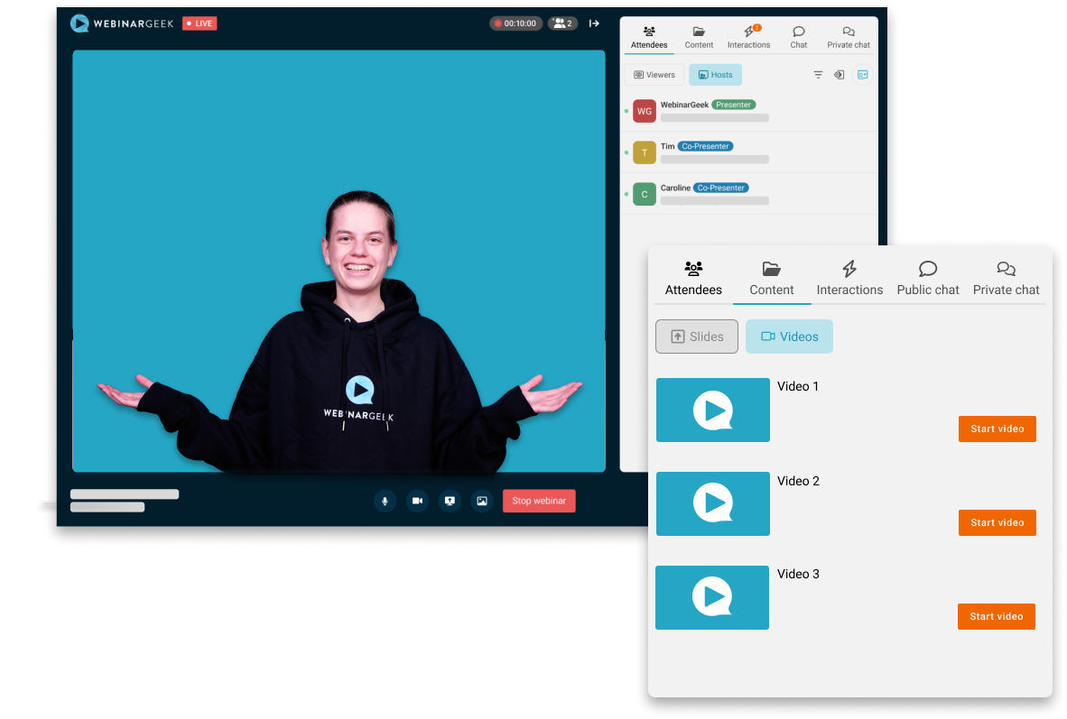Open the Private chat tab in front panel
This screenshot has height=719, width=1067.
tap(1006, 278)
